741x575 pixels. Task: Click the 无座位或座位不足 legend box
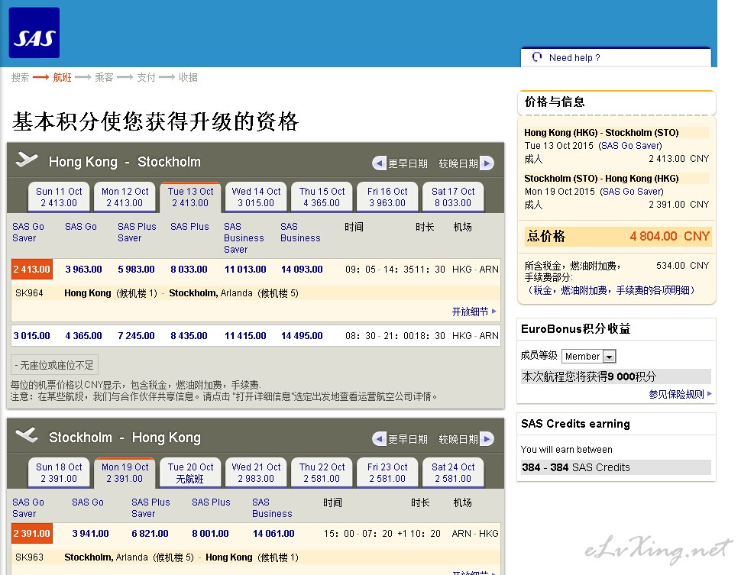coord(54,365)
